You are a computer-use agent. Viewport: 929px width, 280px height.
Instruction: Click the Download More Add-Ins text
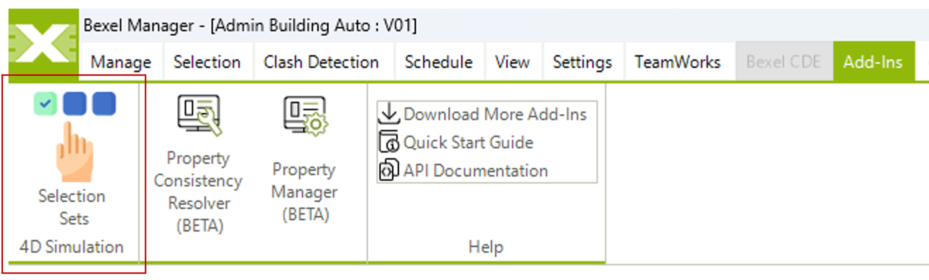tap(495, 114)
